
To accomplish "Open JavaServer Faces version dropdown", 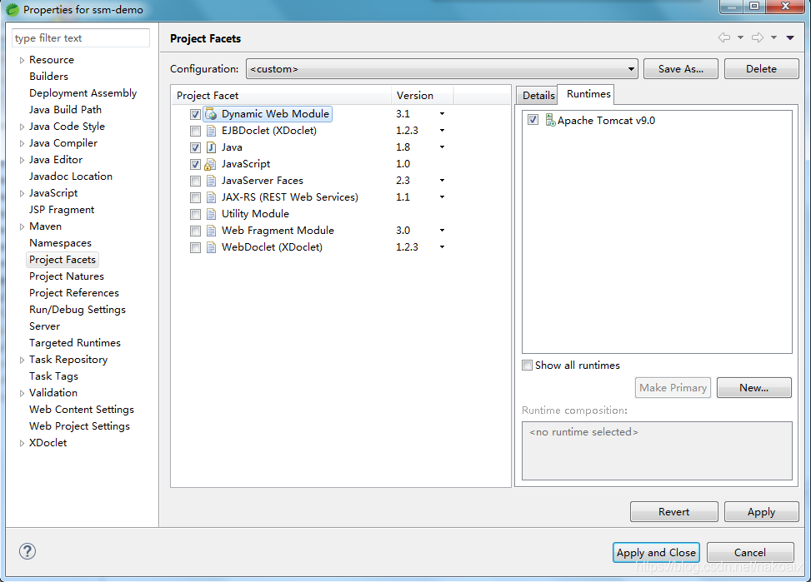I will click(443, 181).
